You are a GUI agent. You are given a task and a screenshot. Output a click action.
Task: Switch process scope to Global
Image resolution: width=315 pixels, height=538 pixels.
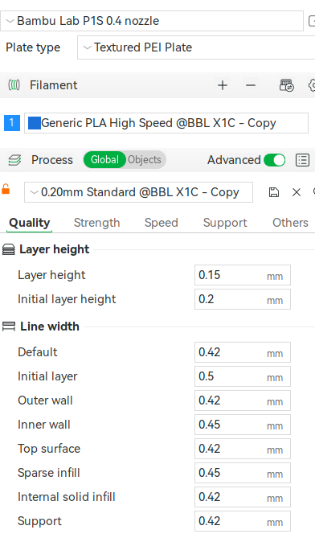(x=104, y=160)
